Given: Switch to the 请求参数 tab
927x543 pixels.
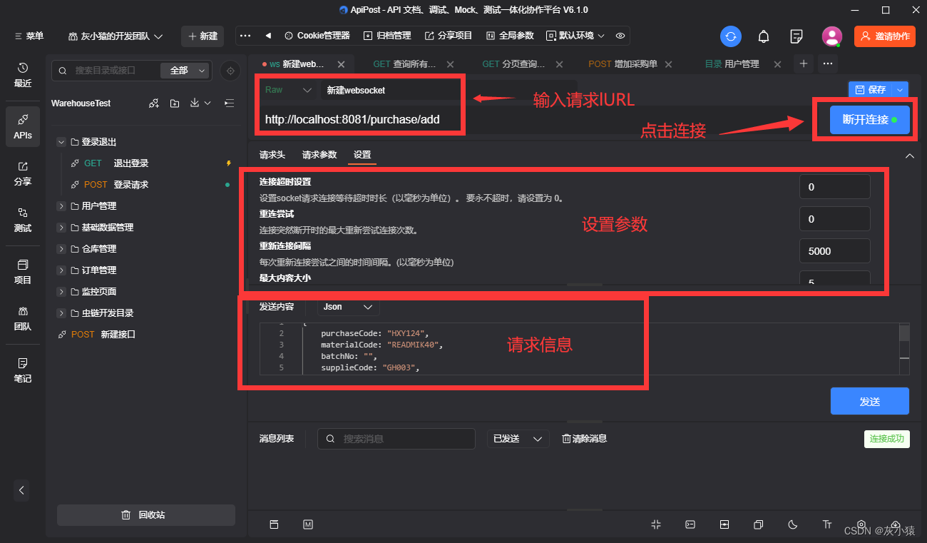Looking at the screenshot, I should [319, 155].
